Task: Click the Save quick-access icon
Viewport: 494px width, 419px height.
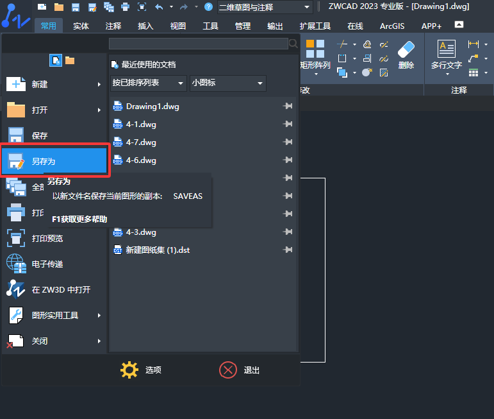Action: pos(76,7)
